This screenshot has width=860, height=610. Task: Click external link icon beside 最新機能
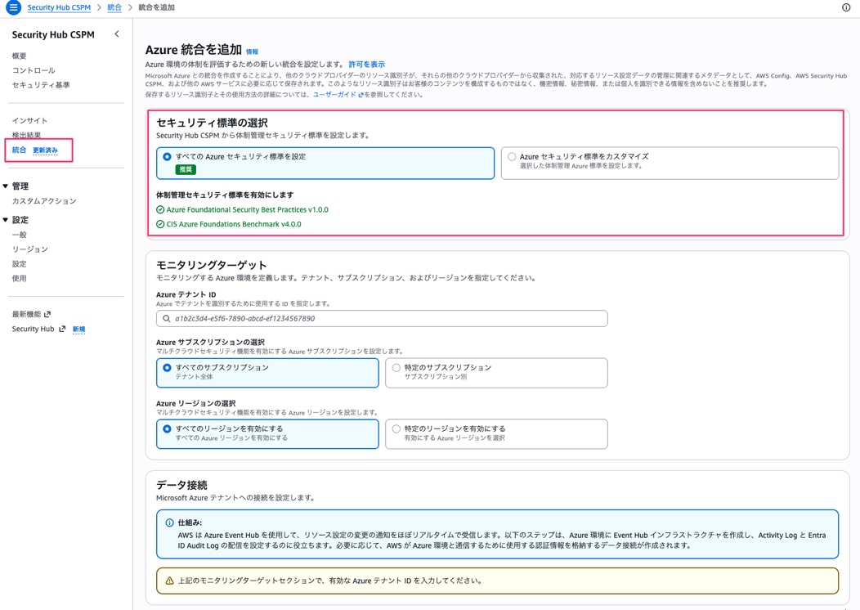(x=47, y=314)
